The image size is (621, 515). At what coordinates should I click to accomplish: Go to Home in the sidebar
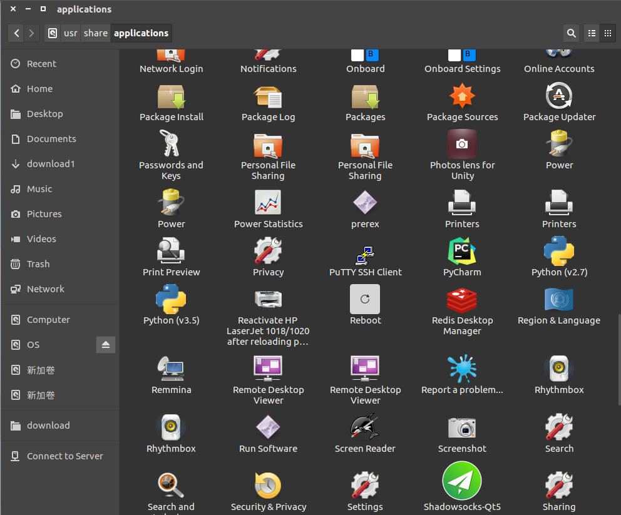coord(60,89)
